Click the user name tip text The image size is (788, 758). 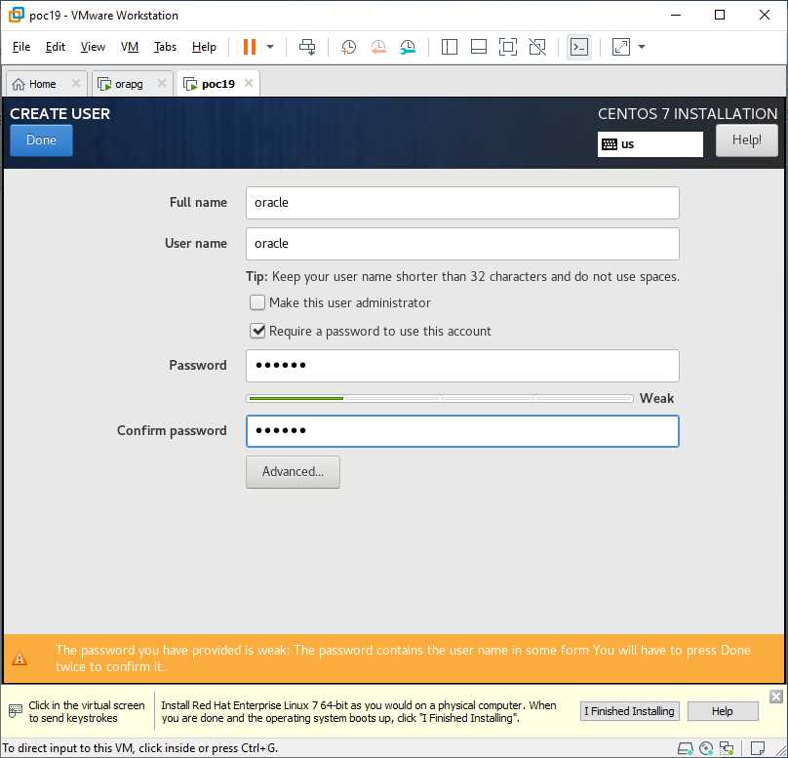[x=462, y=276]
